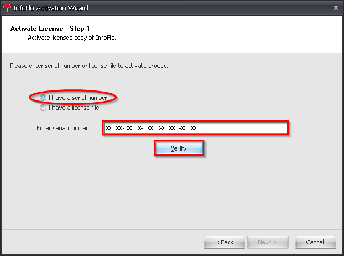This screenshot has height=256, width=344.
Task: Click the InfoFlo umbrella icon in title bar
Action: point(7,8)
